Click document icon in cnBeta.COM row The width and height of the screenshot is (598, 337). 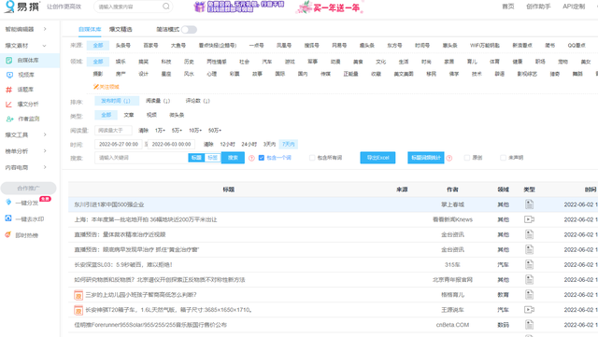pos(529,325)
